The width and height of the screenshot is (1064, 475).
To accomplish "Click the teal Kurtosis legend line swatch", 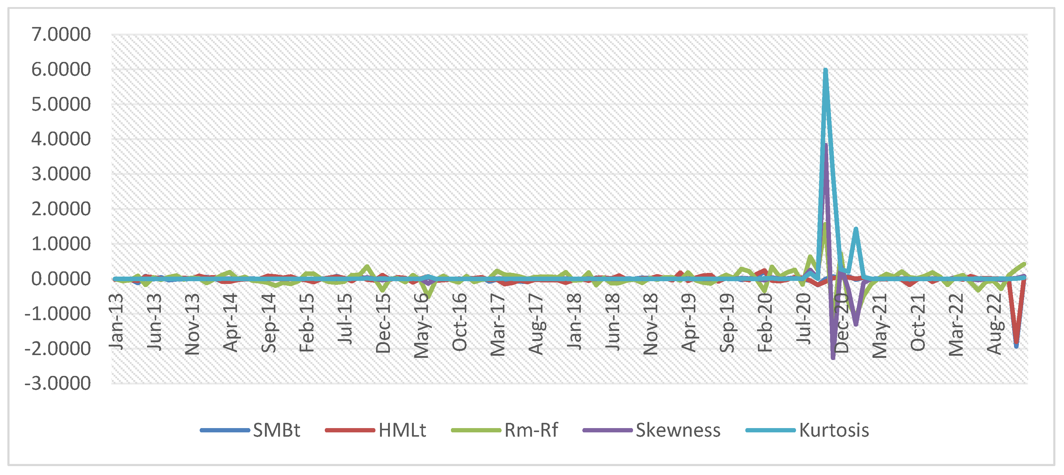I will tap(770, 431).
